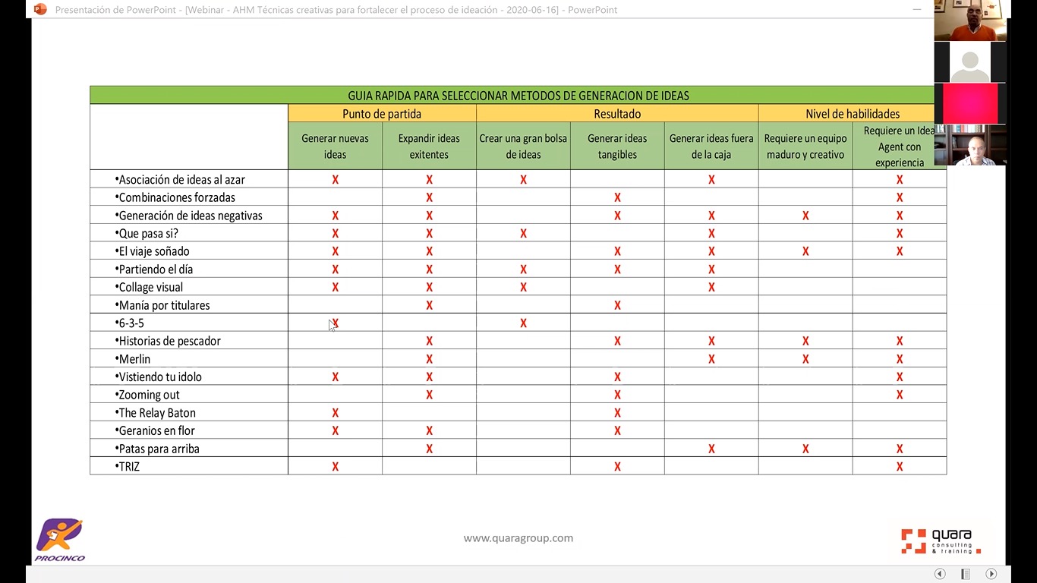Click the 'Generar ideas fuera de la caja' column header
Screen dimensions: 1037x583
pos(711,147)
